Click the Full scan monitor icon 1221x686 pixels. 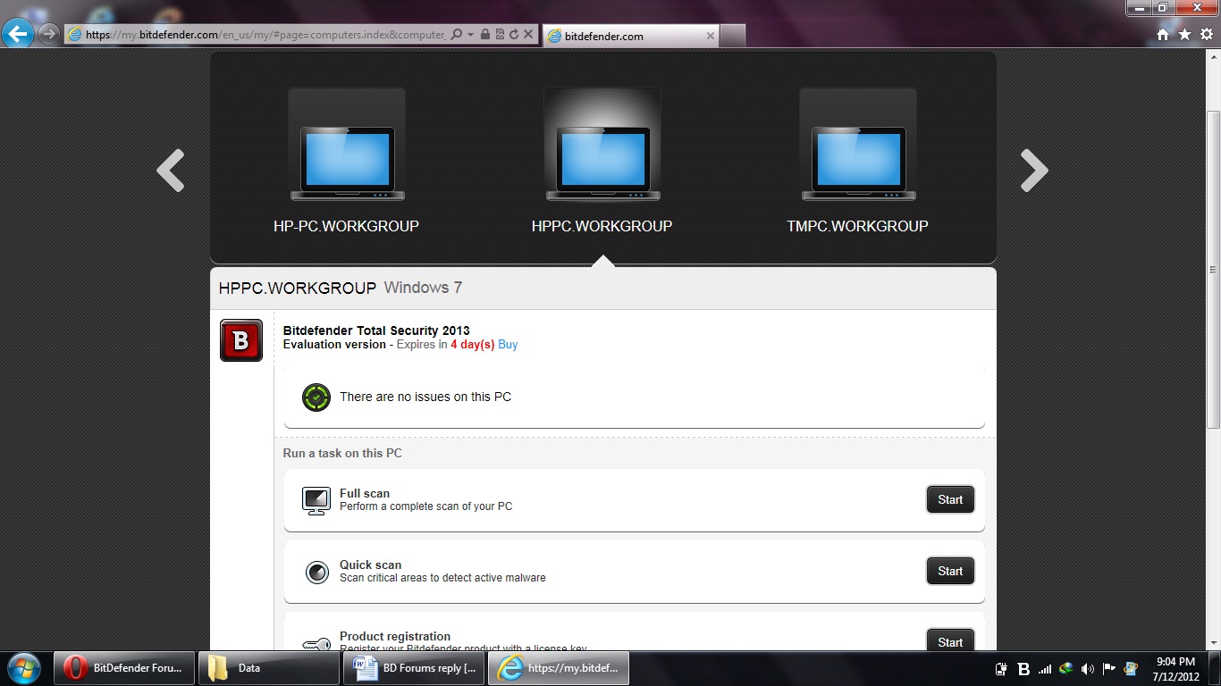pyautogui.click(x=316, y=500)
